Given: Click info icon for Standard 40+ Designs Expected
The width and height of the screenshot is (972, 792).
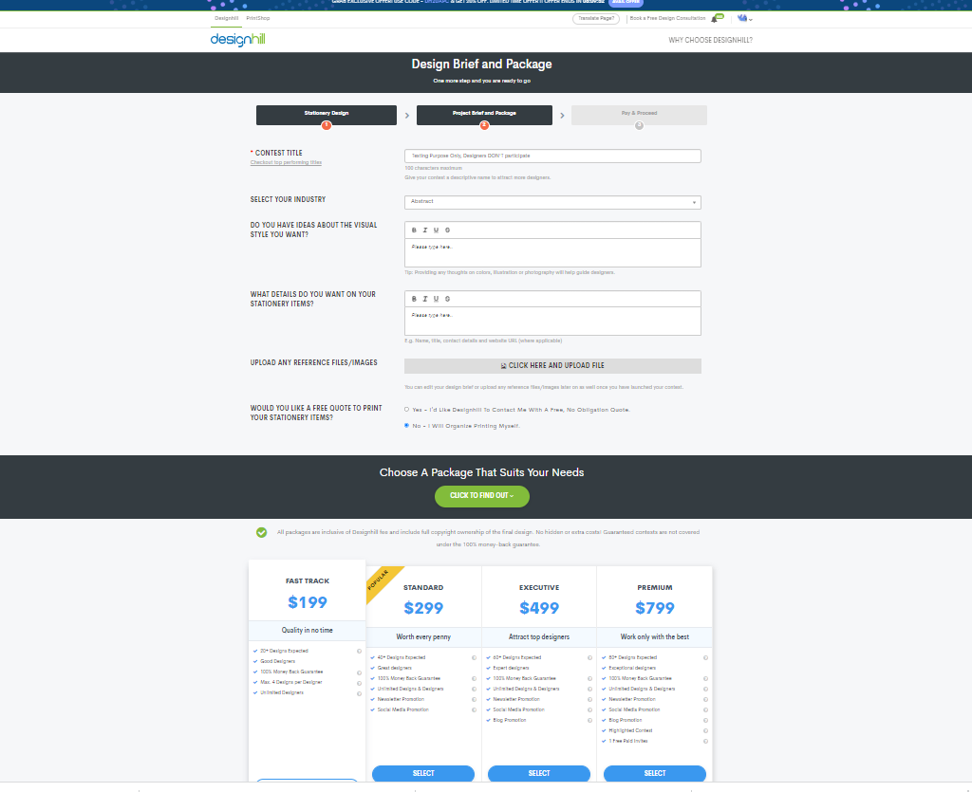Looking at the screenshot, I should click(475, 658).
